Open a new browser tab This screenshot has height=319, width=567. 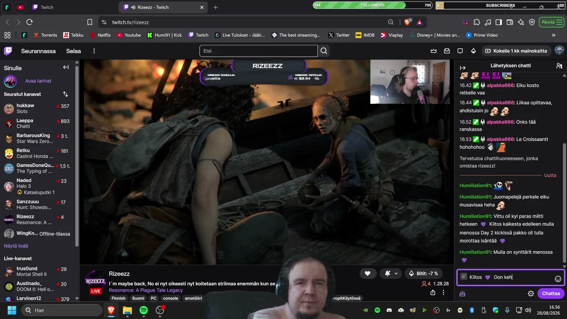click(x=216, y=7)
